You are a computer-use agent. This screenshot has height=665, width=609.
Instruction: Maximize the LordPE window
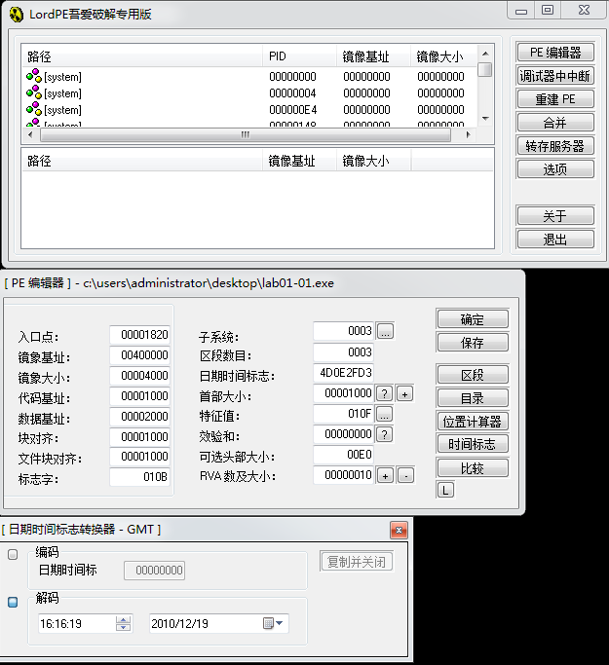(x=548, y=10)
